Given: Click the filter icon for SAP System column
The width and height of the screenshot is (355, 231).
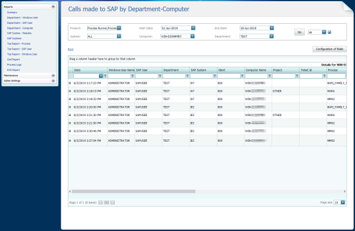Looking at the screenshot, I should pyautogui.click(x=215, y=76).
